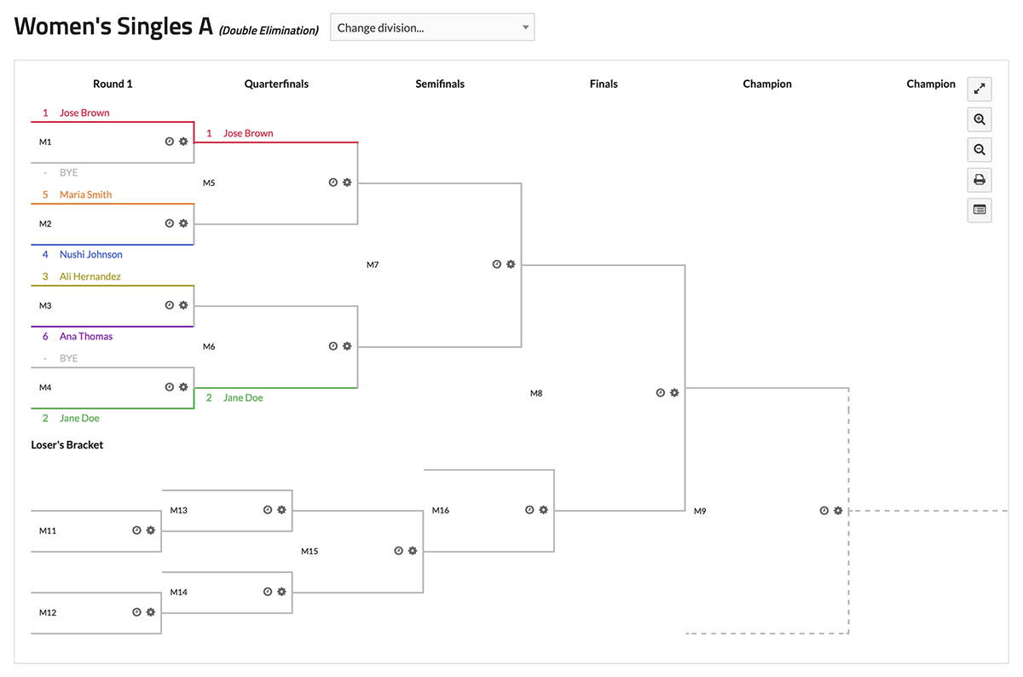Click the clock icon for match M16
The height and width of the screenshot is (677, 1023).
529,510
